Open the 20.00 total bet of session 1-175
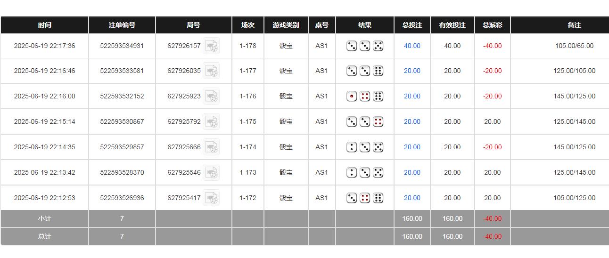Screen dimensions: 609x258 tap(412, 122)
